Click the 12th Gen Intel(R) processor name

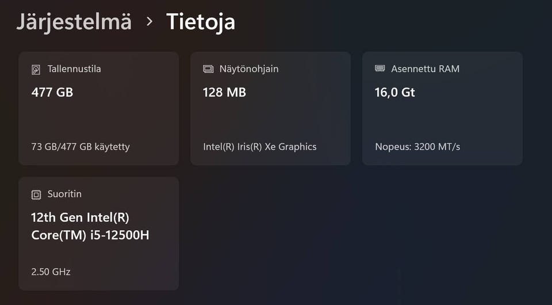tap(80, 218)
